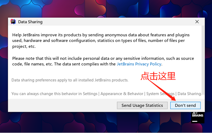Click the Data Sharing title text

click(30, 22)
